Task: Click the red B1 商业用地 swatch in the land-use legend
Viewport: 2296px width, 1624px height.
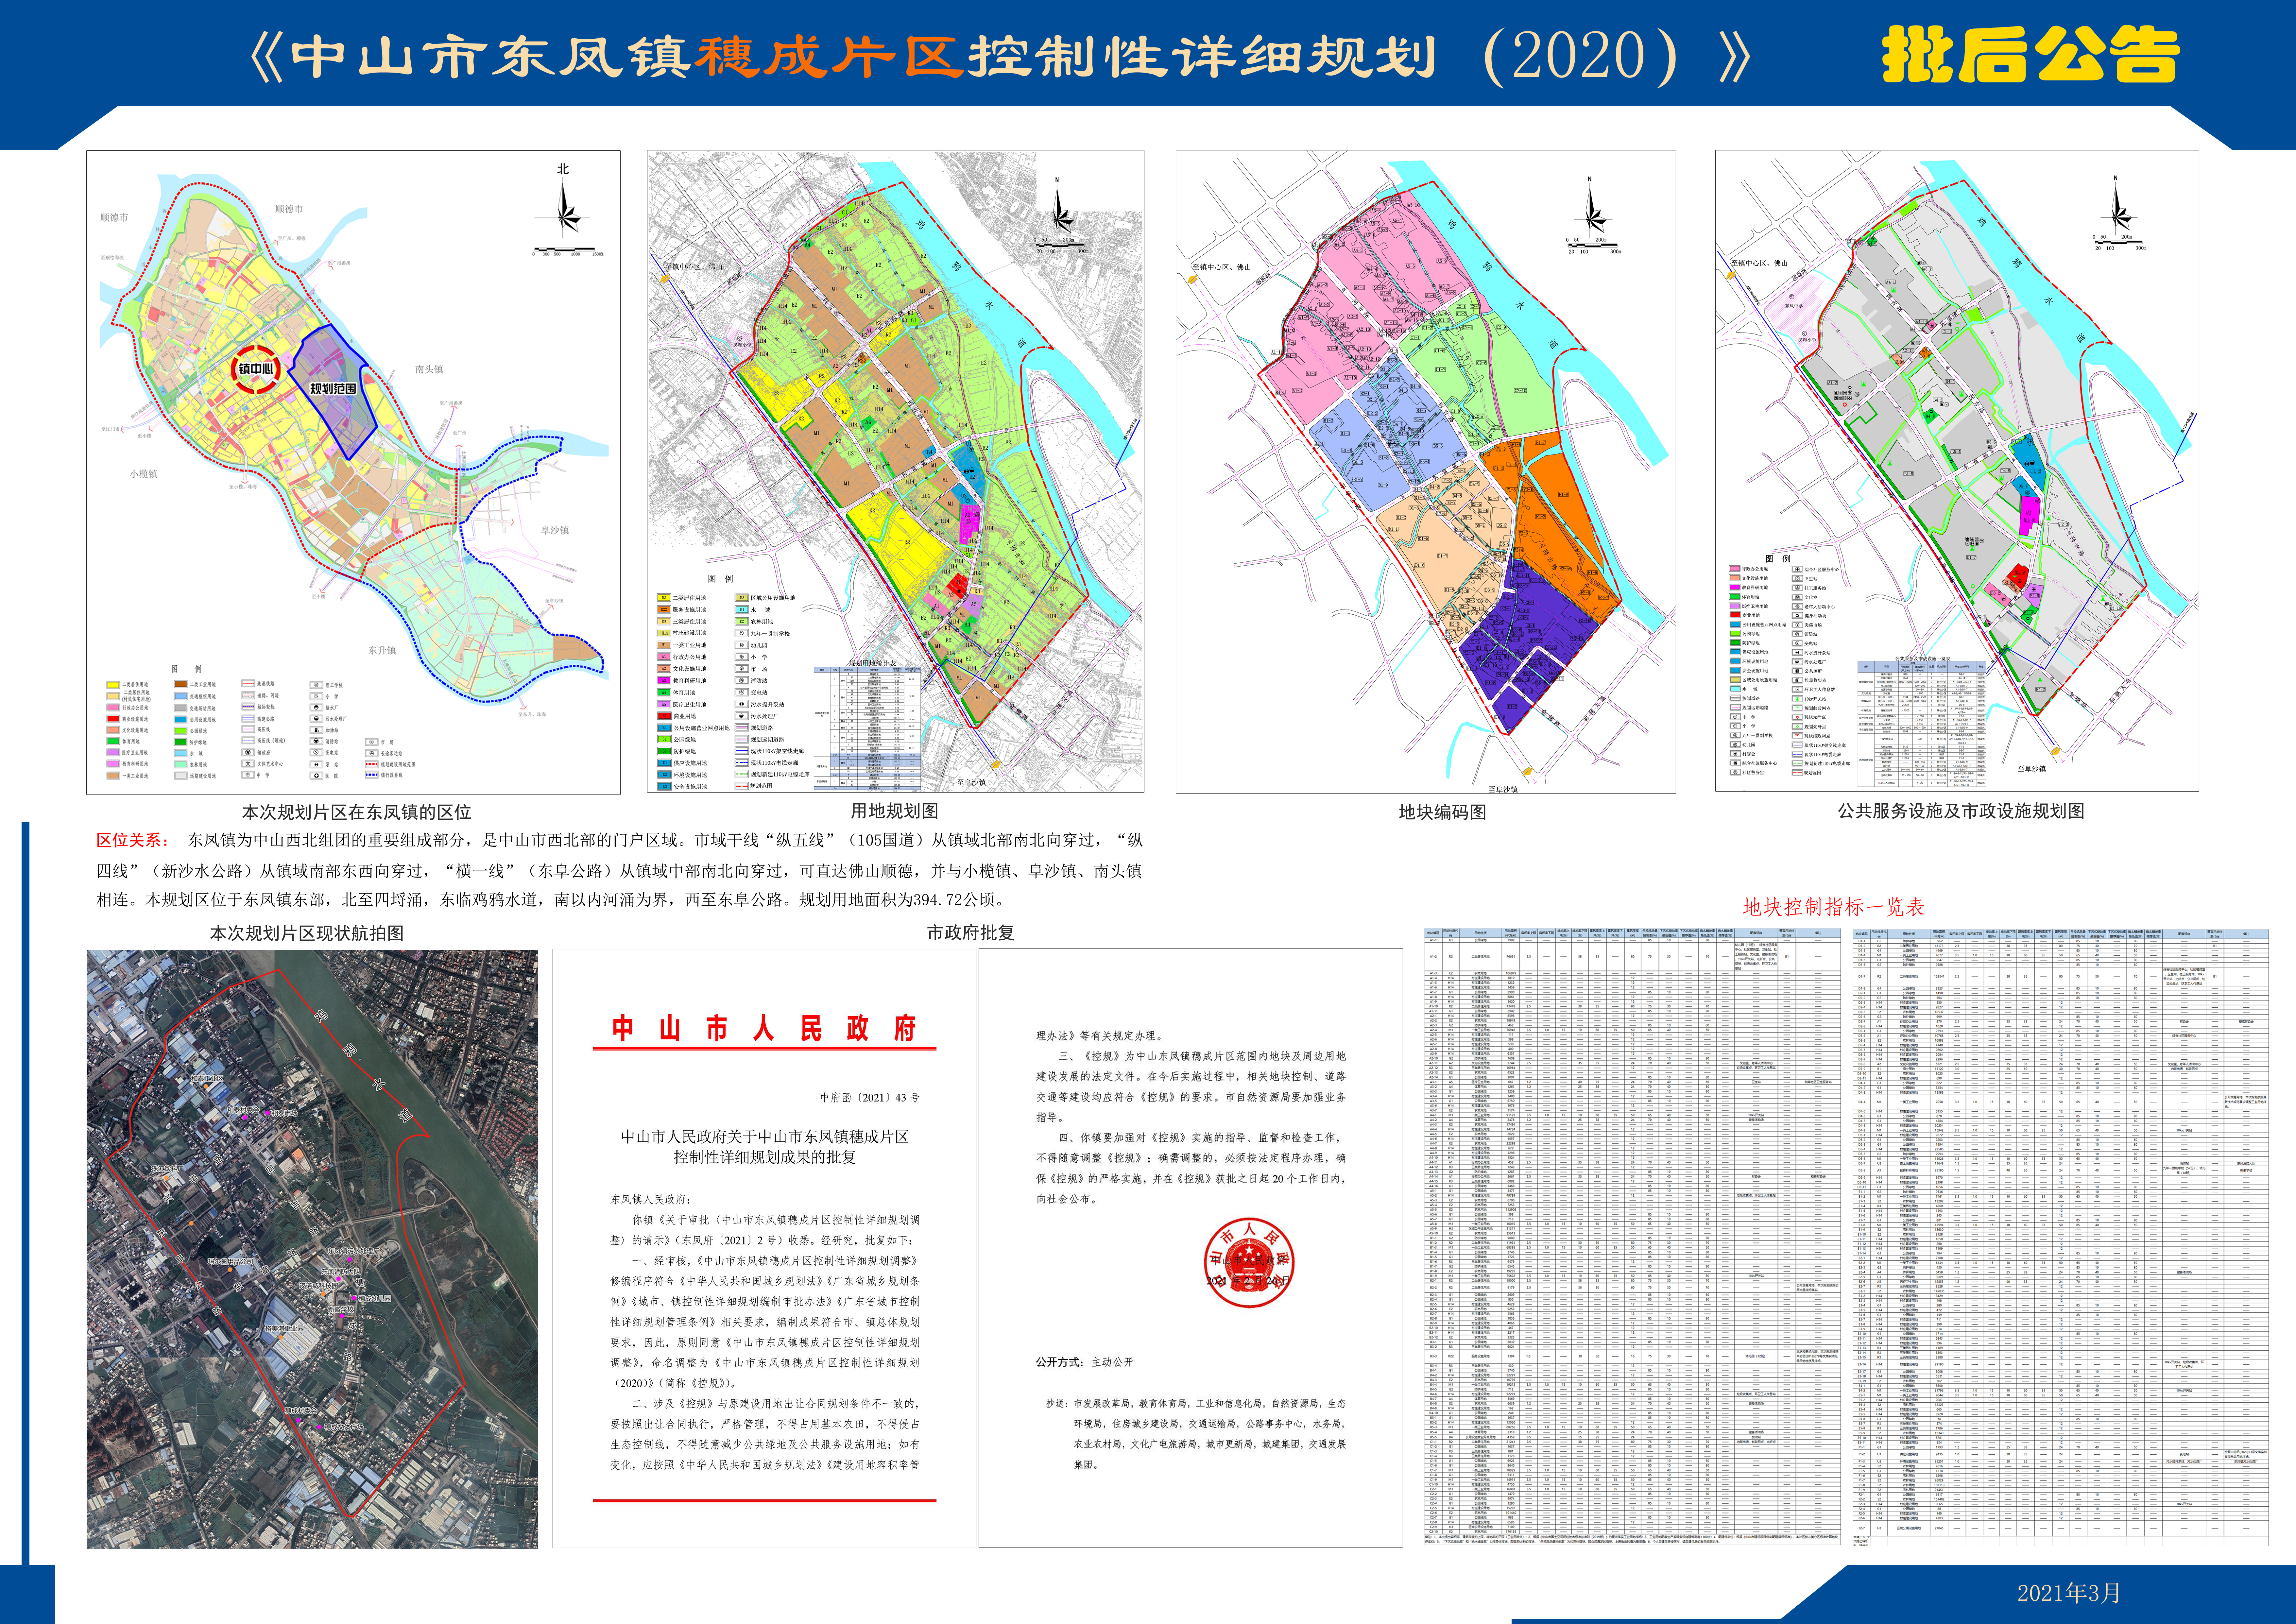Action: pyautogui.click(x=665, y=716)
